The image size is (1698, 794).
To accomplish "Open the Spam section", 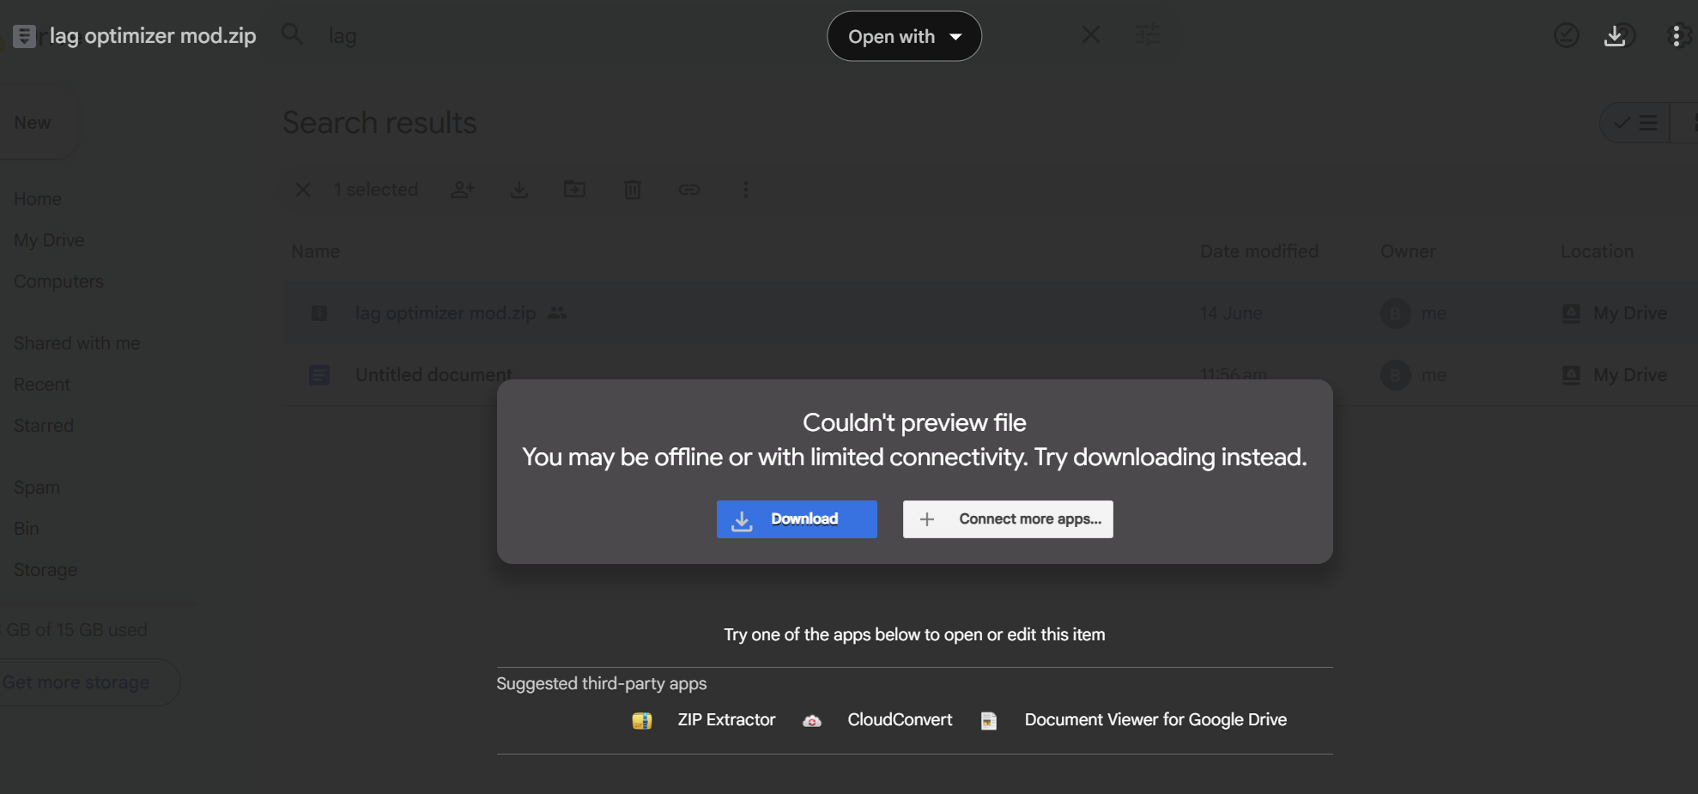I will click(37, 488).
